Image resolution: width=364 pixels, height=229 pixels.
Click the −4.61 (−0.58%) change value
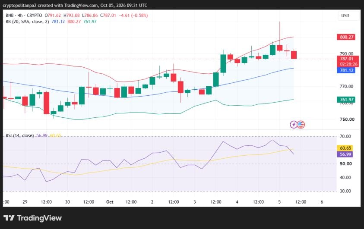pos(133,15)
